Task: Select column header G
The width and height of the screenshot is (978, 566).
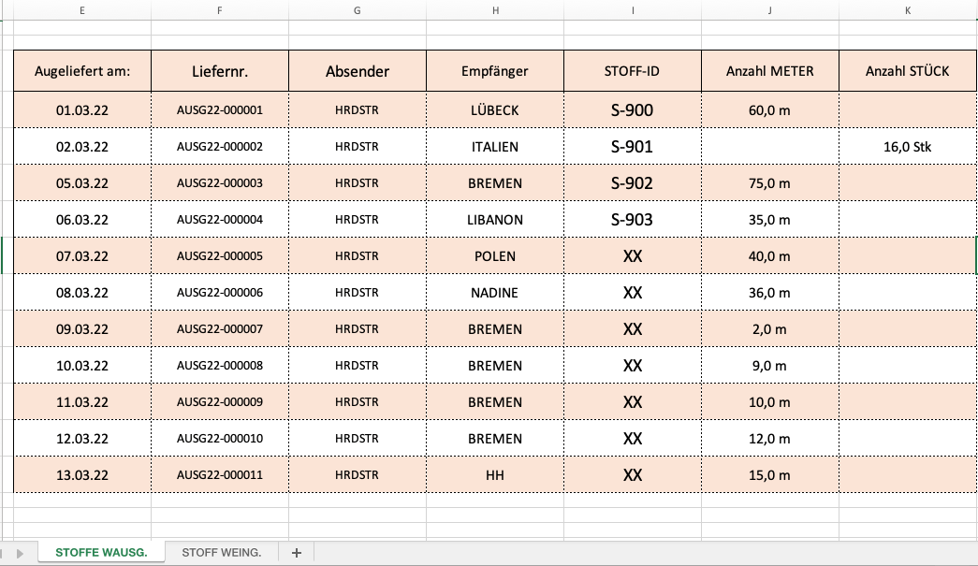Action: 358,10
